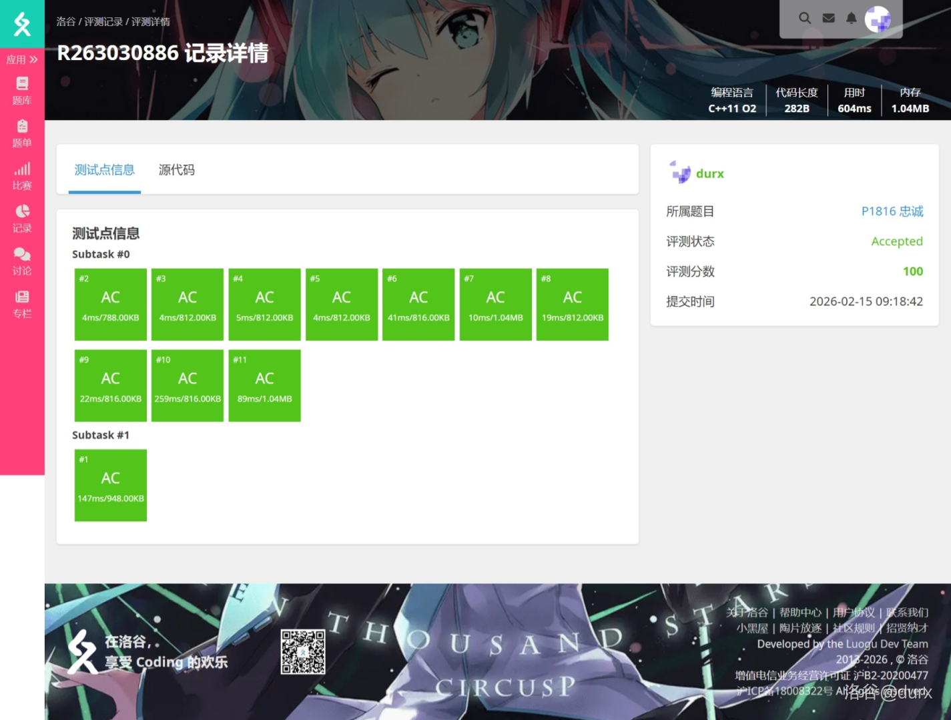Viewport: 951px width, 720px height.
Task: Click test case #10 AC tile
Action: coord(188,385)
